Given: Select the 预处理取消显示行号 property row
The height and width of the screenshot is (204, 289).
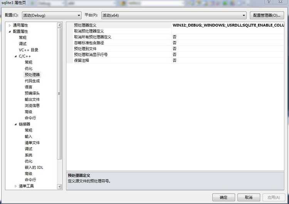Looking at the screenshot, I should [175, 55].
